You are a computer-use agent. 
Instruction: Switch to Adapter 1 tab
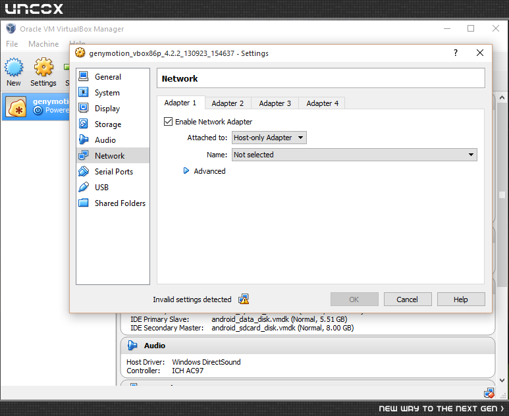point(180,103)
